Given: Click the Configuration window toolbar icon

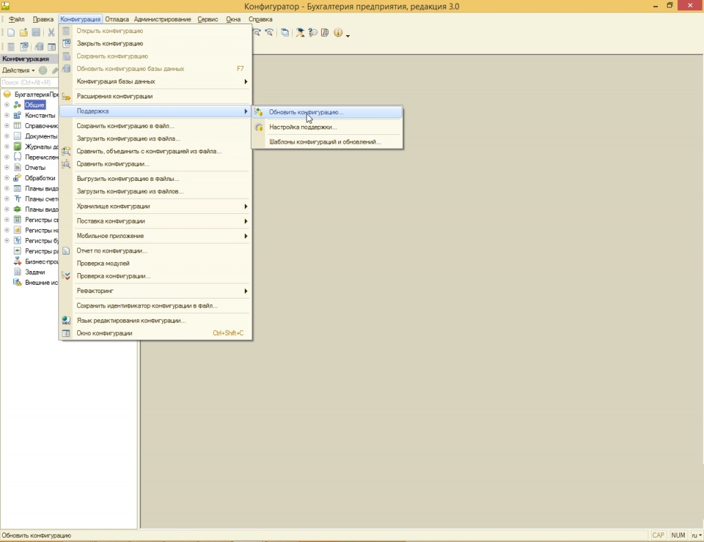Looking at the screenshot, I should [x=52, y=47].
